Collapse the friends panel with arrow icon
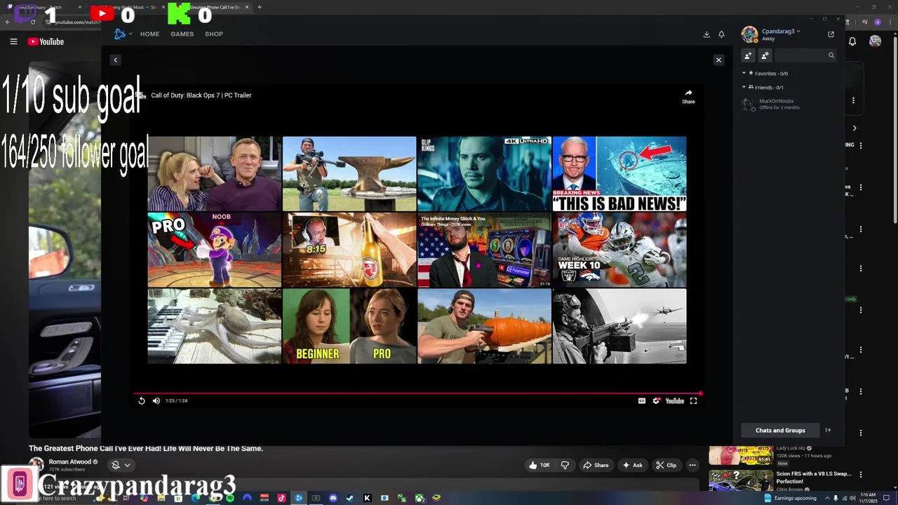Image resolution: width=898 pixels, height=505 pixels. point(828,430)
